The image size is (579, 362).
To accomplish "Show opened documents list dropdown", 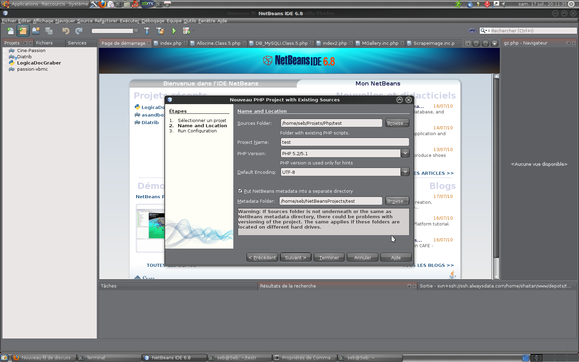I will click(485, 43).
